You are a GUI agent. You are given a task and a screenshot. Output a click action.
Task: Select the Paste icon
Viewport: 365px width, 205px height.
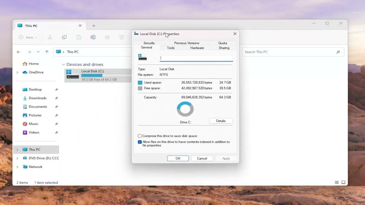tap(79, 37)
